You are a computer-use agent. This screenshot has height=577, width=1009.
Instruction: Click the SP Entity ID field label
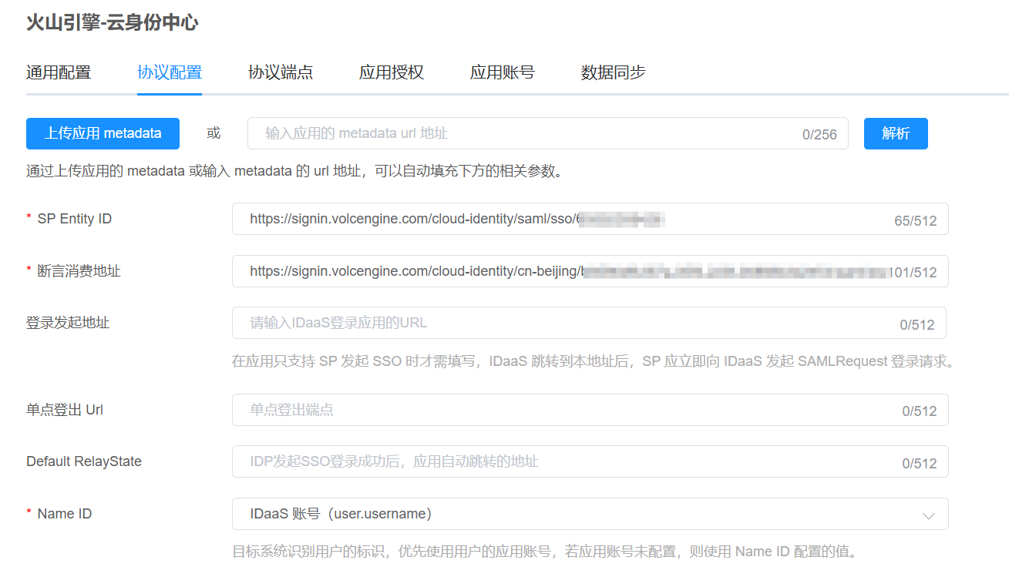(x=75, y=219)
